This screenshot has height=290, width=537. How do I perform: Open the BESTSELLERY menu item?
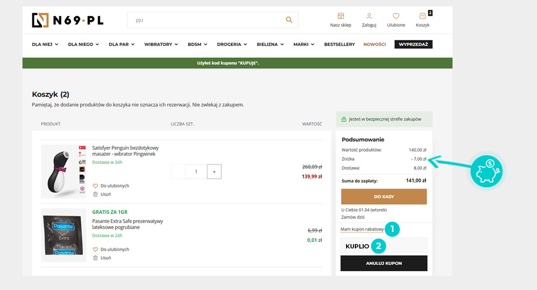click(x=339, y=44)
